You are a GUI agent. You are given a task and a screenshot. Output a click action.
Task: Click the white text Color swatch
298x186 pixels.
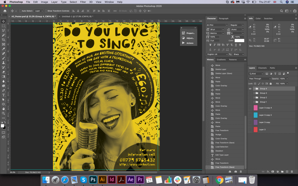(240, 40)
